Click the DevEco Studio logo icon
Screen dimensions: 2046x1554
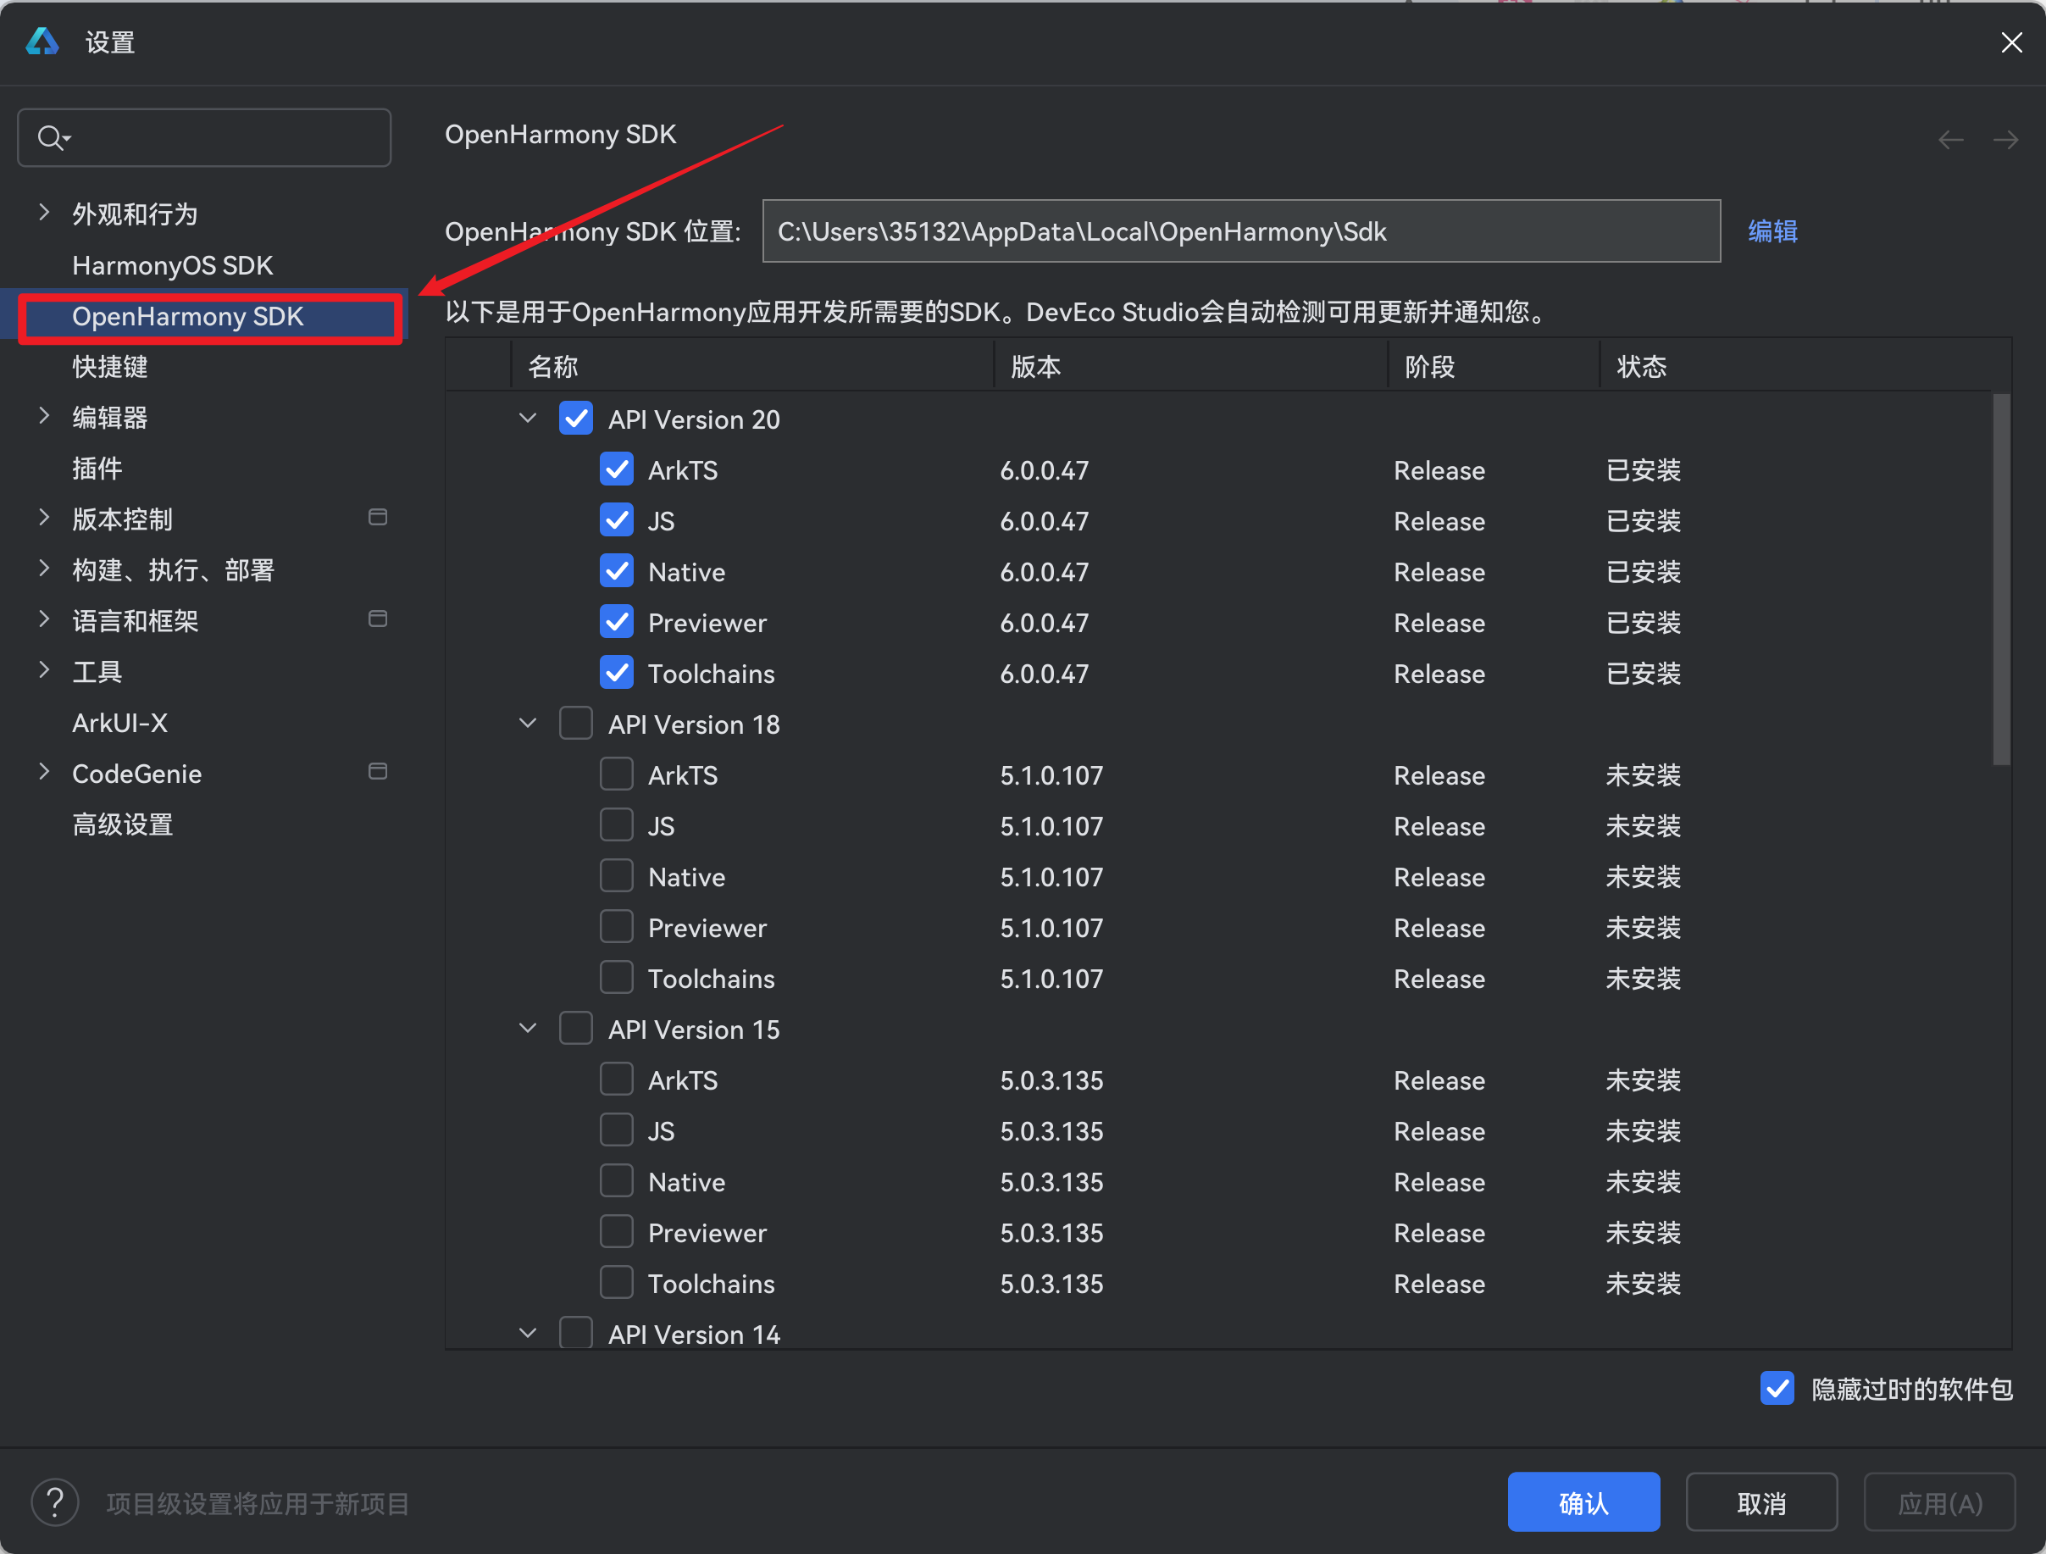(x=42, y=42)
